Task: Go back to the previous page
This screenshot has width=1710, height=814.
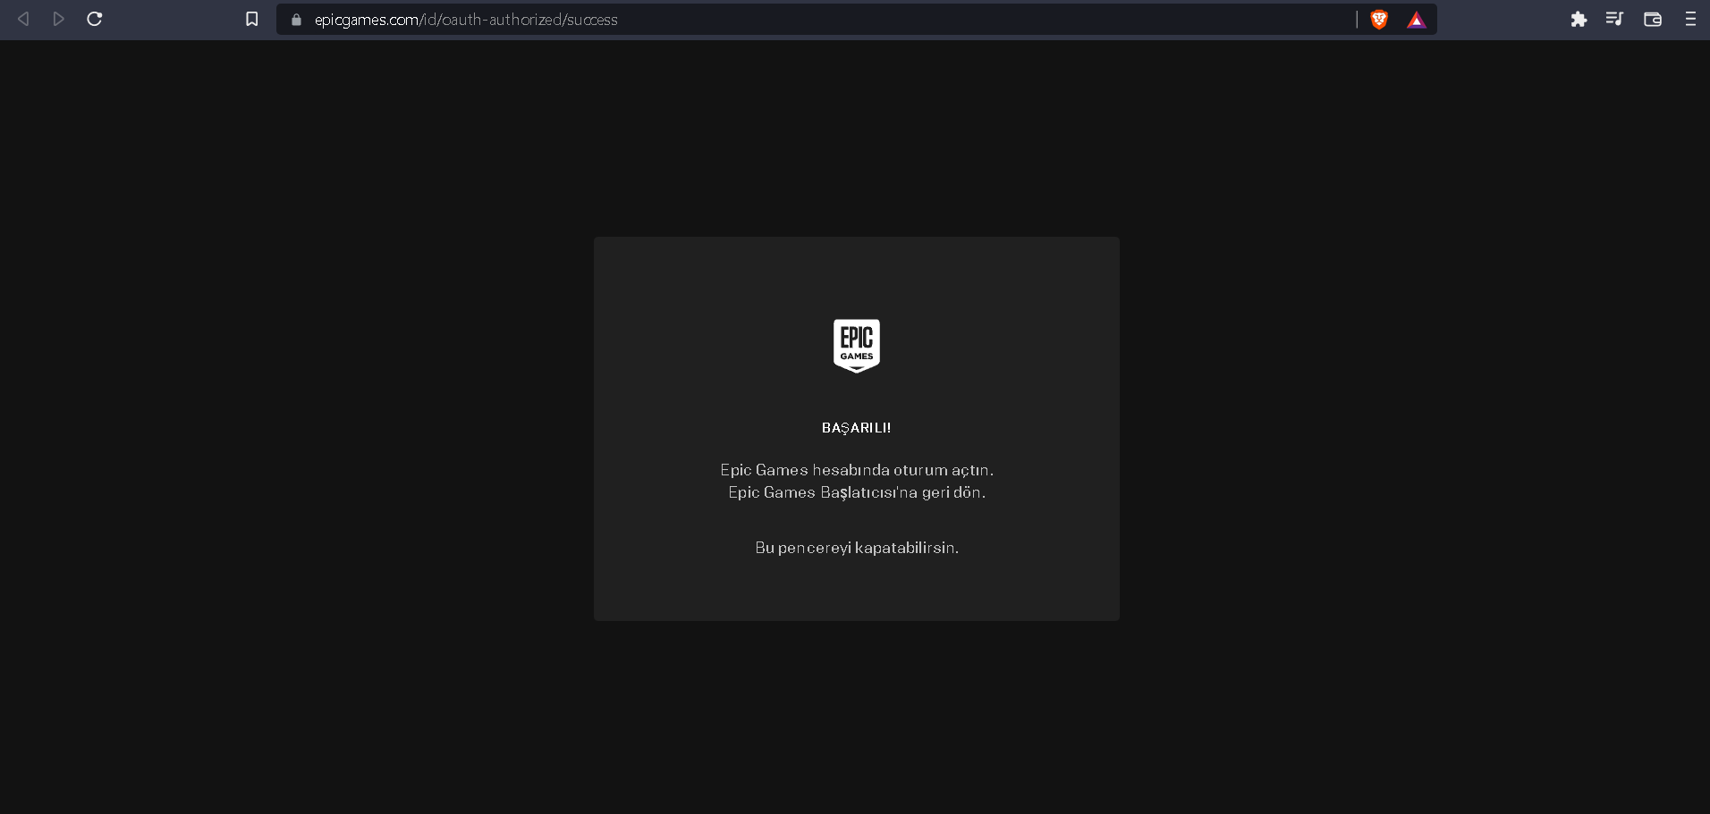Action: (x=23, y=19)
